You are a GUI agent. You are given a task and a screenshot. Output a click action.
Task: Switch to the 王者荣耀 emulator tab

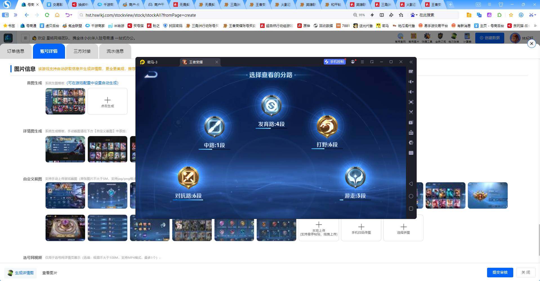coord(196,62)
